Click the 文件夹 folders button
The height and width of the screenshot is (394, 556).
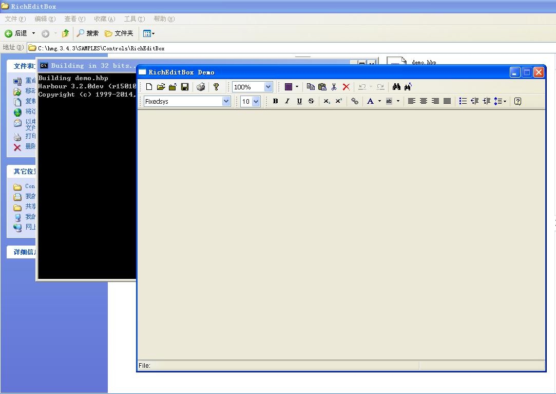[119, 33]
